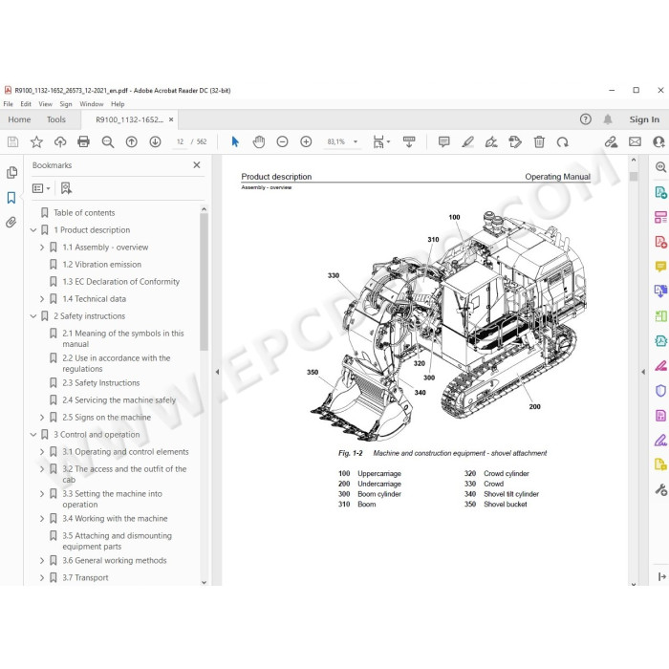The width and height of the screenshot is (669, 669).
Task: Expand the 1.1 Assembly - overview bookmark
Action: [x=42, y=247]
